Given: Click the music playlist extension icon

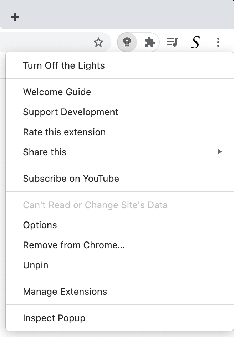Looking at the screenshot, I should [x=172, y=42].
